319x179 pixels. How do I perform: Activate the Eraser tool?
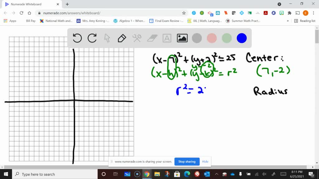click(152, 38)
